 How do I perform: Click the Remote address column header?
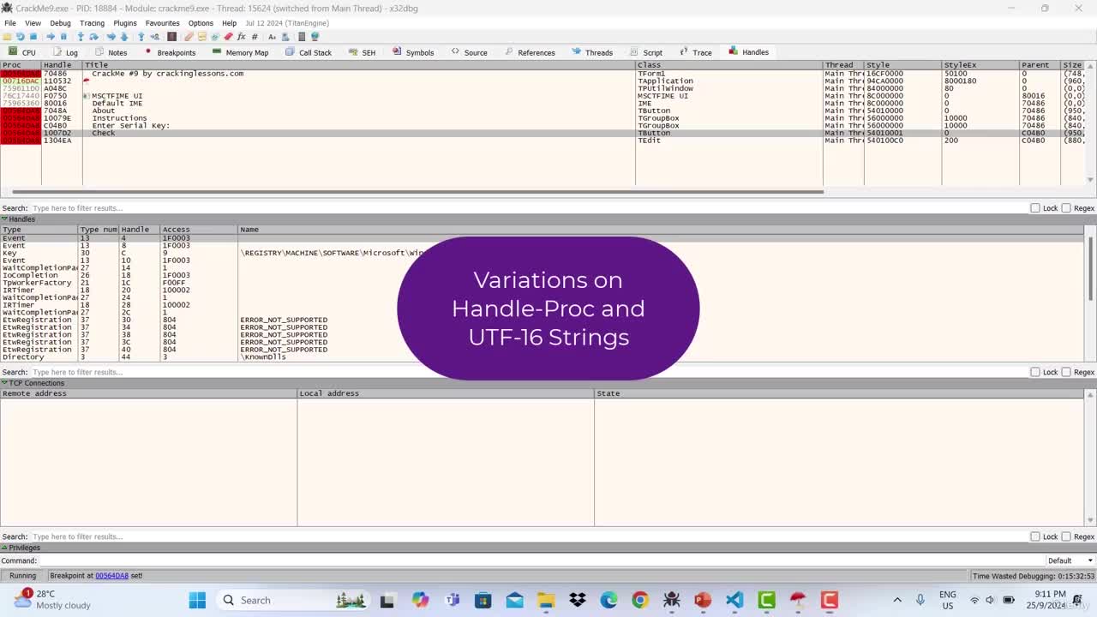pos(148,393)
